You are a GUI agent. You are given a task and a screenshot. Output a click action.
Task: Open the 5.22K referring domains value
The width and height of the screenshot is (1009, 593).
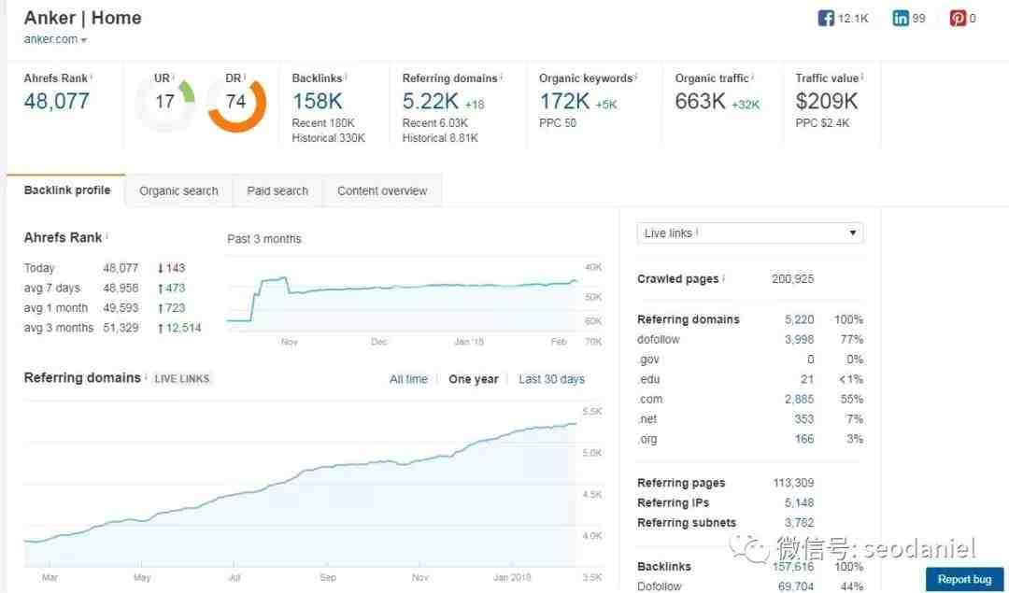431,101
